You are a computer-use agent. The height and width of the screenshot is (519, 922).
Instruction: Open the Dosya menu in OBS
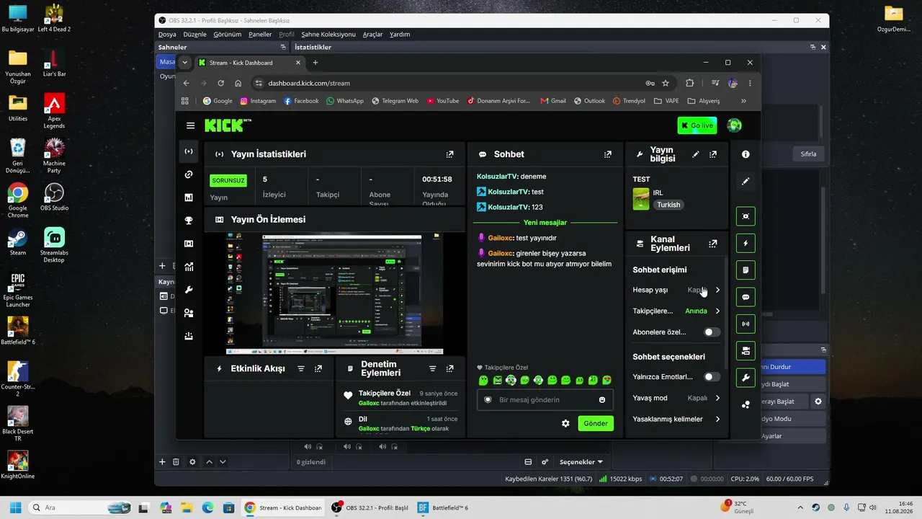point(167,34)
